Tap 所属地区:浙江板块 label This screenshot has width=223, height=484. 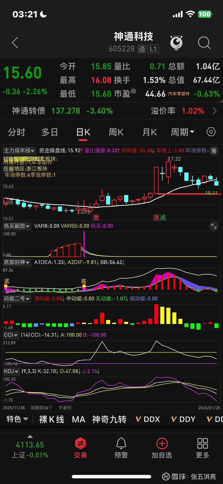(25, 169)
